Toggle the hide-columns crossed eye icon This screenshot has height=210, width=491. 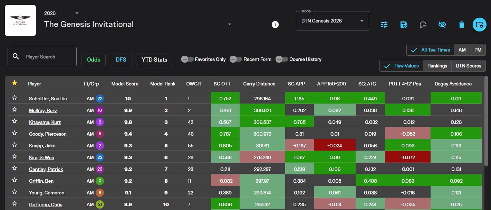point(442,25)
